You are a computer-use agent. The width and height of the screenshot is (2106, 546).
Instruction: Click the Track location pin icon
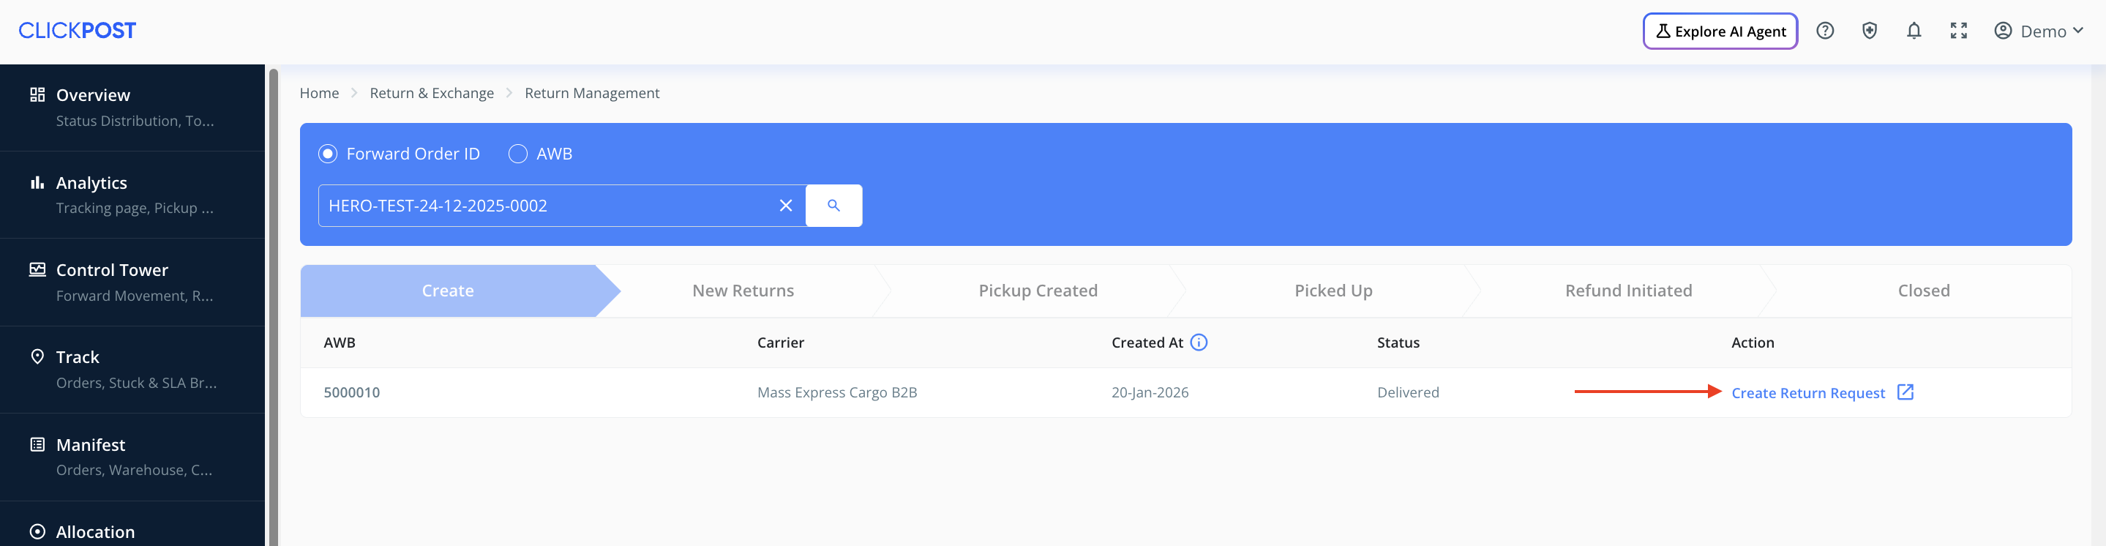pos(37,357)
